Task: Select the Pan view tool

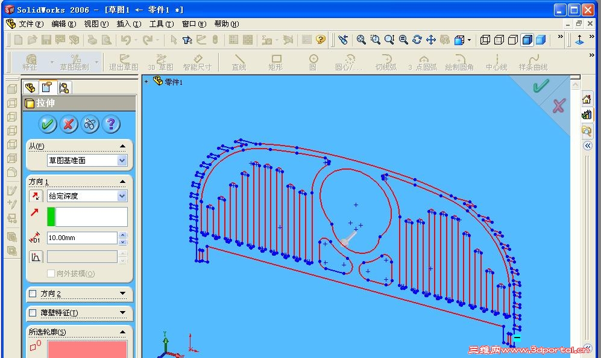Action: click(x=431, y=40)
